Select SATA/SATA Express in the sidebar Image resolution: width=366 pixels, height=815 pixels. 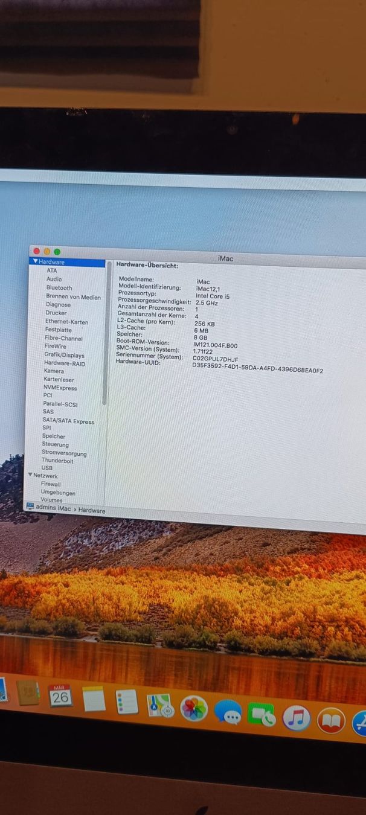pyautogui.click(x=68, y=421)
